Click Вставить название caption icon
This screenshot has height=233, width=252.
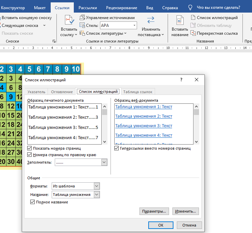coord(180,20)
